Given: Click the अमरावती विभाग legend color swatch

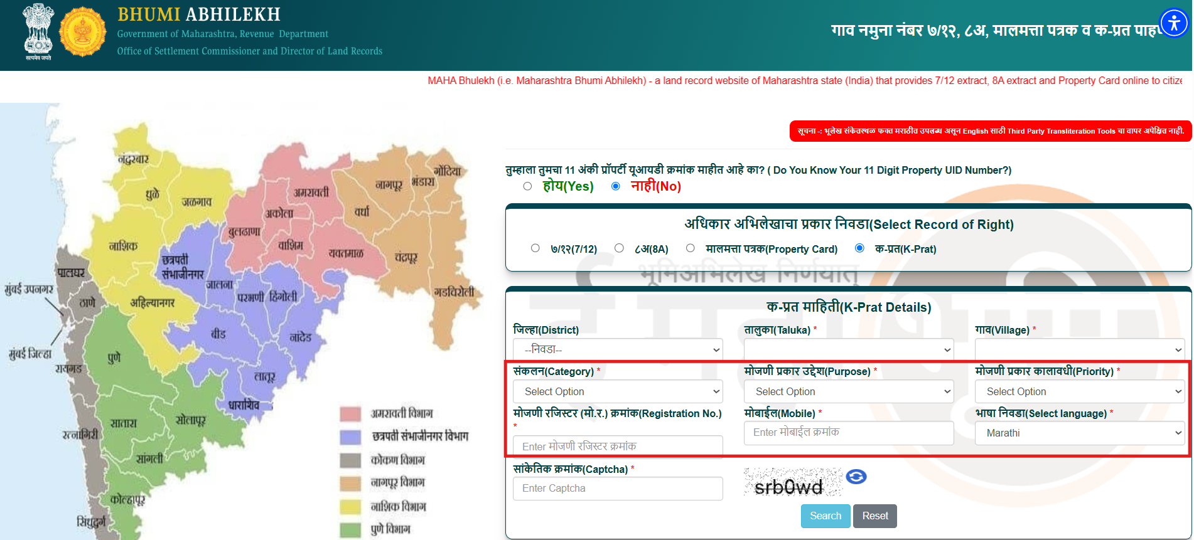Looking at the screenshot, I should (350, 414).
